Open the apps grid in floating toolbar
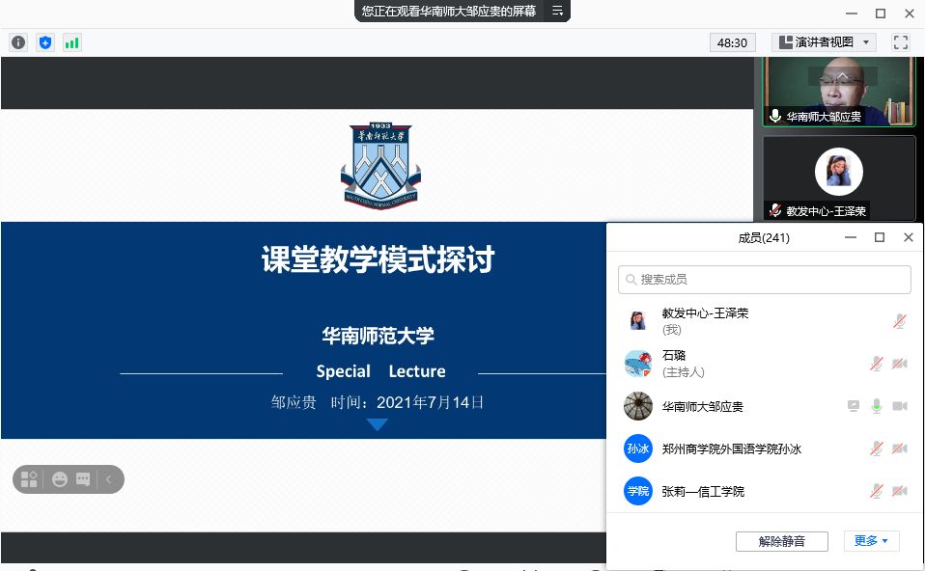Image resolution: width=925 pixels, height=571 pixels. click(29, 479)
